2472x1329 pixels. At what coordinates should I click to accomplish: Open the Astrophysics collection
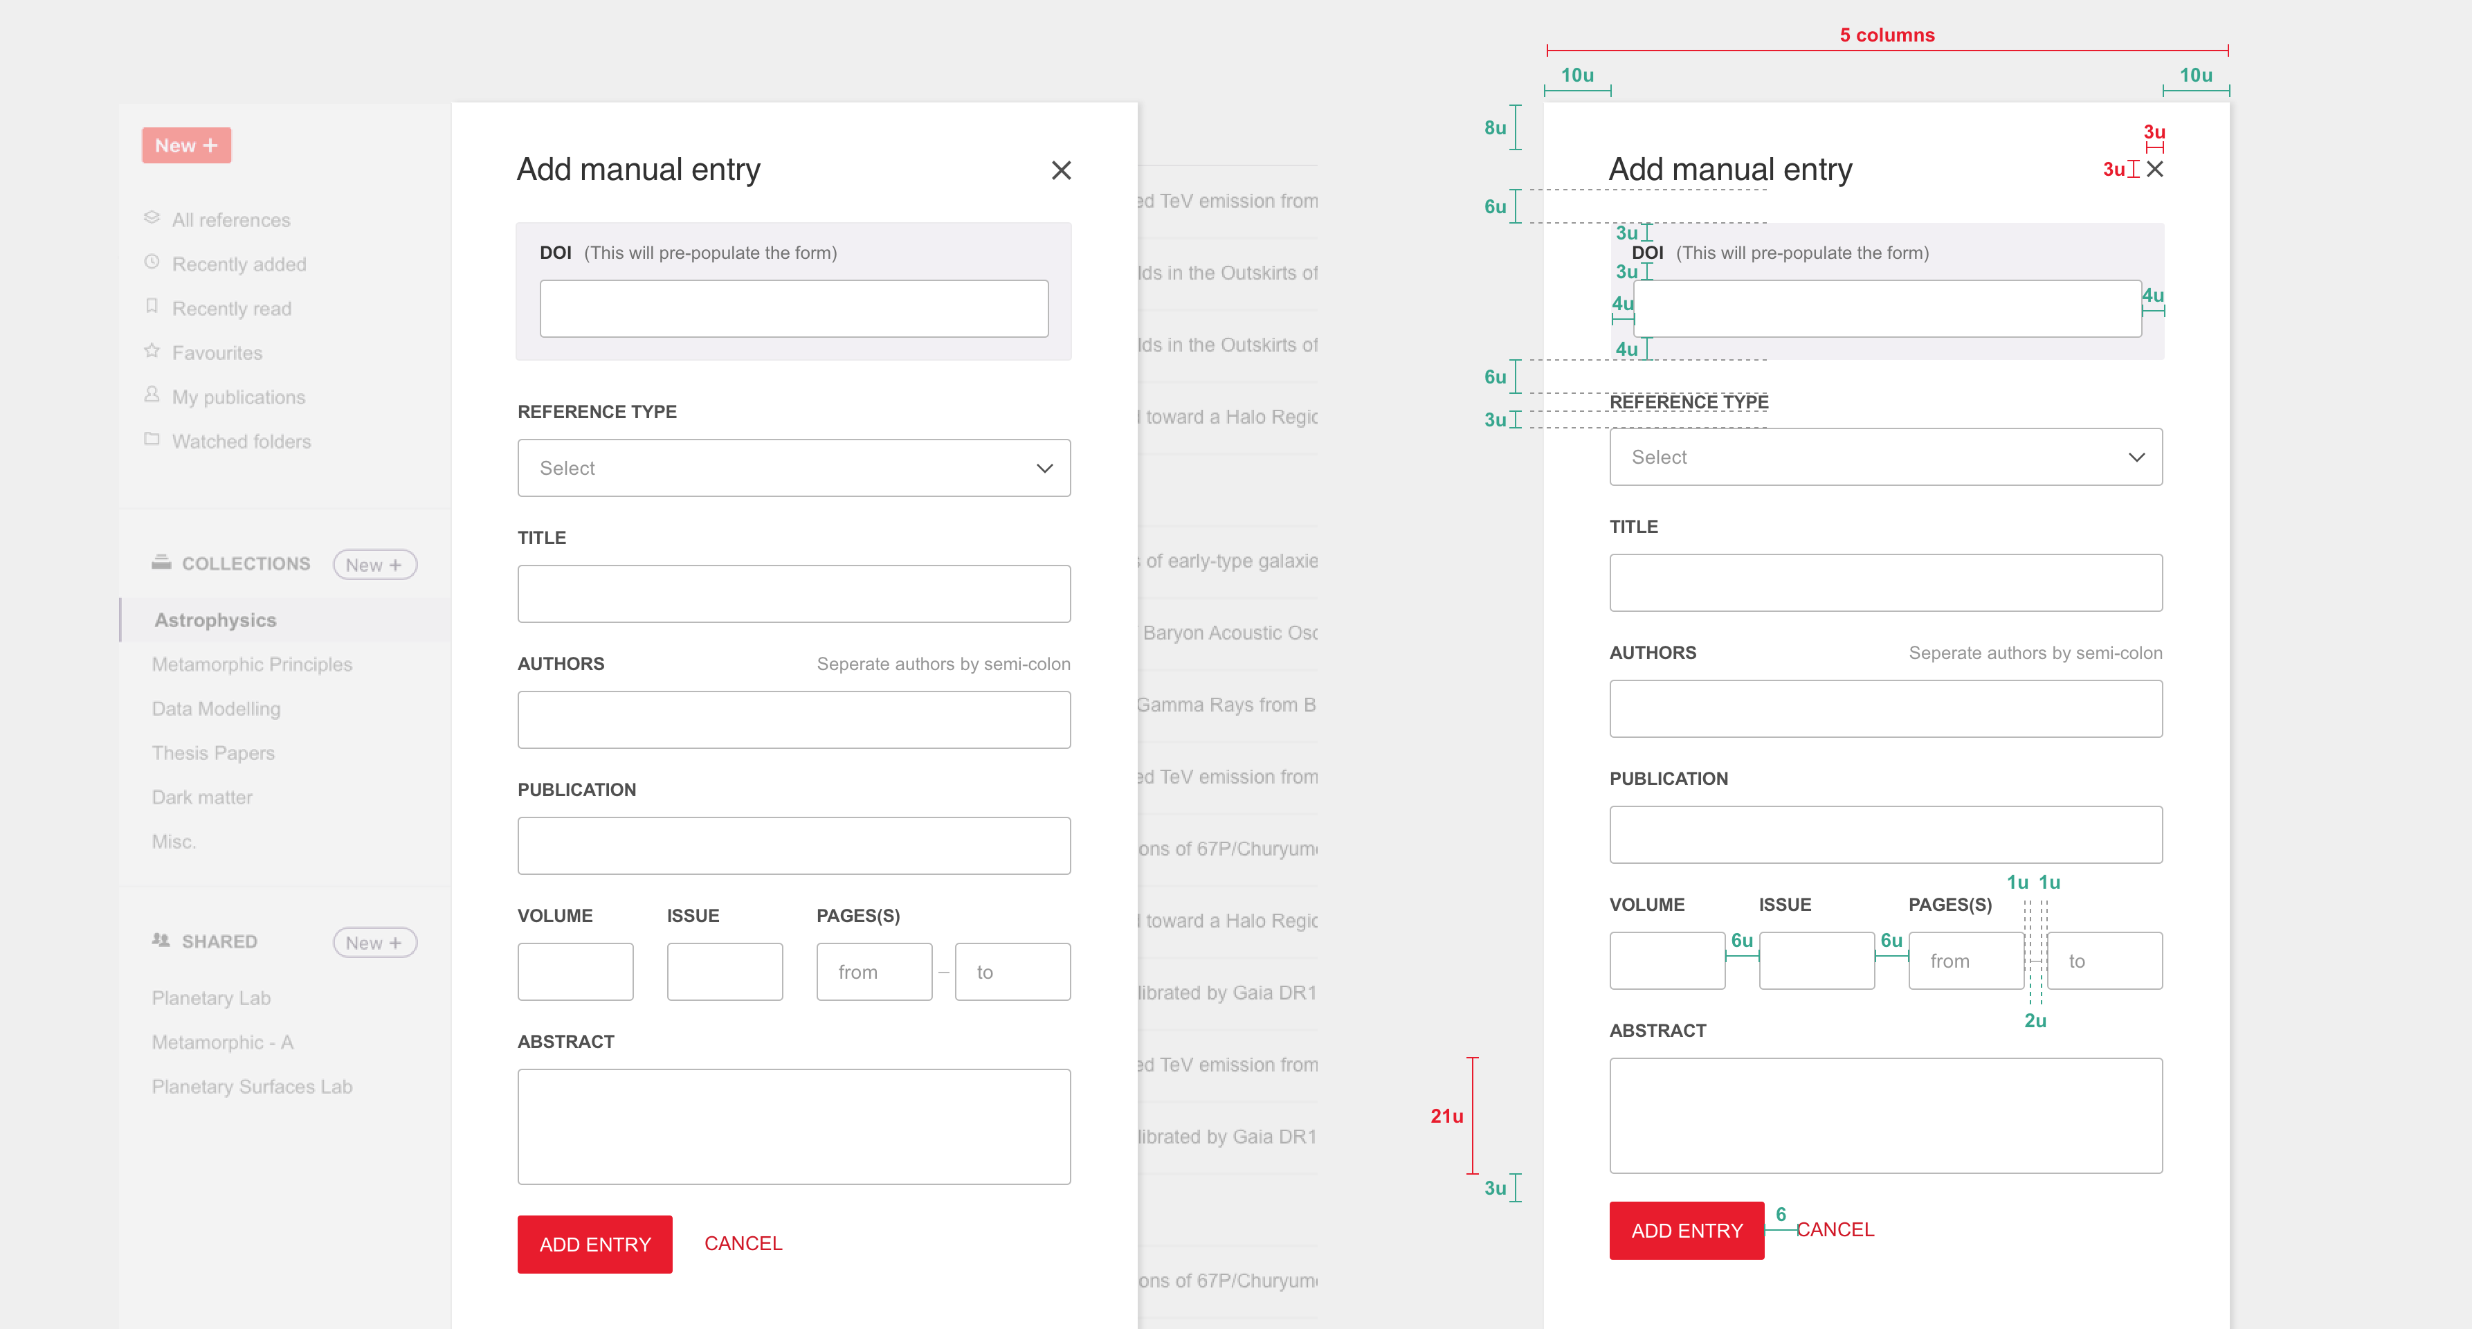(x=216, y=621)
